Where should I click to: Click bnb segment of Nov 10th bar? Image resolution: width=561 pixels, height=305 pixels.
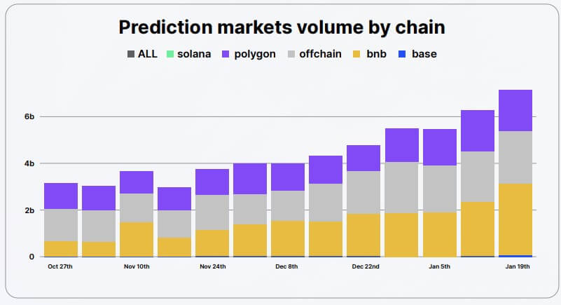coord(137,239)
